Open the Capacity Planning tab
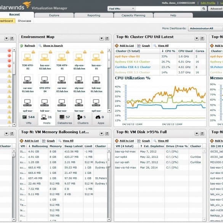The height and width of the screenshot is (223, 223). click(x=133, y=15)
